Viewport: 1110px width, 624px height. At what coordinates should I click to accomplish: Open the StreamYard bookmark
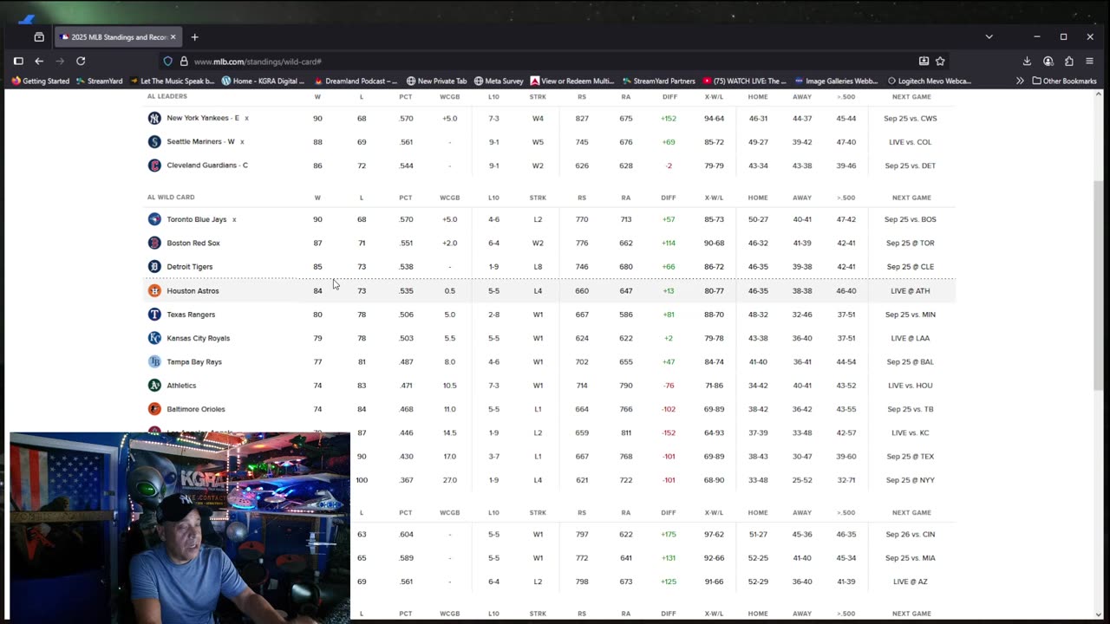[99, 81]
